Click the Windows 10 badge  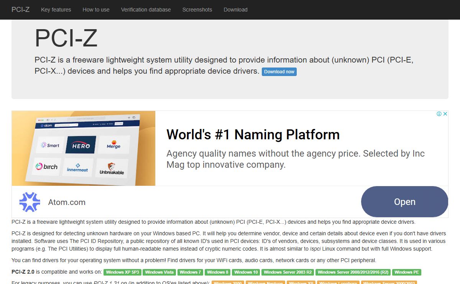246,272
